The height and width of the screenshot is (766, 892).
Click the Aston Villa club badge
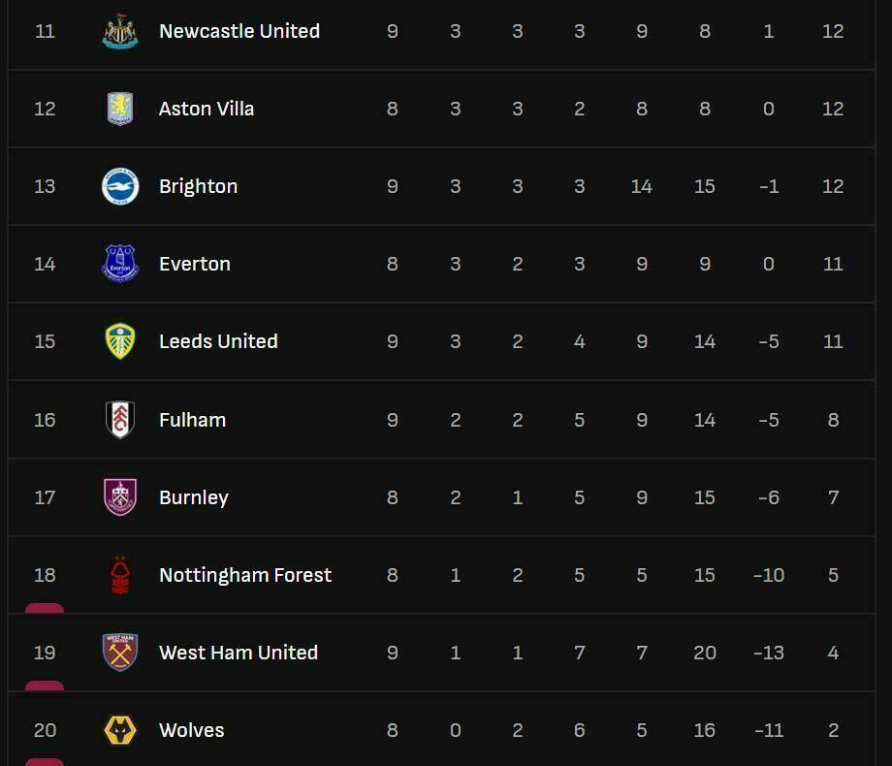click(120, 109)
